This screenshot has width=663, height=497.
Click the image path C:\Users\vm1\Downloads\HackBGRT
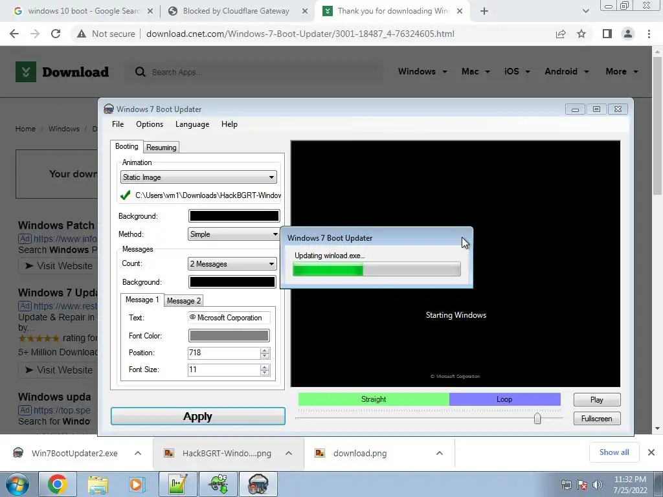[x=208, y=195]
